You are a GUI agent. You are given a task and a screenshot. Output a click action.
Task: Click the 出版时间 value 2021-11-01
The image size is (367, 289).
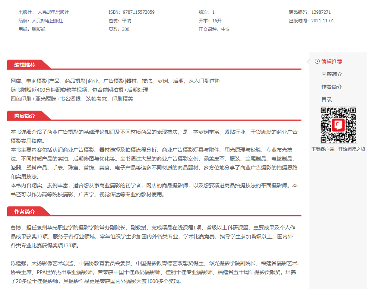tap(323, 21)
